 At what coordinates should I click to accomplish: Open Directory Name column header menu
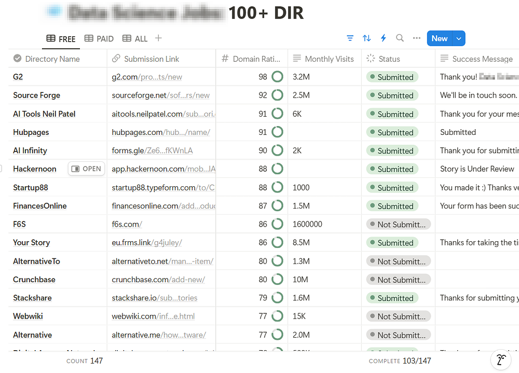click(58, 59)
